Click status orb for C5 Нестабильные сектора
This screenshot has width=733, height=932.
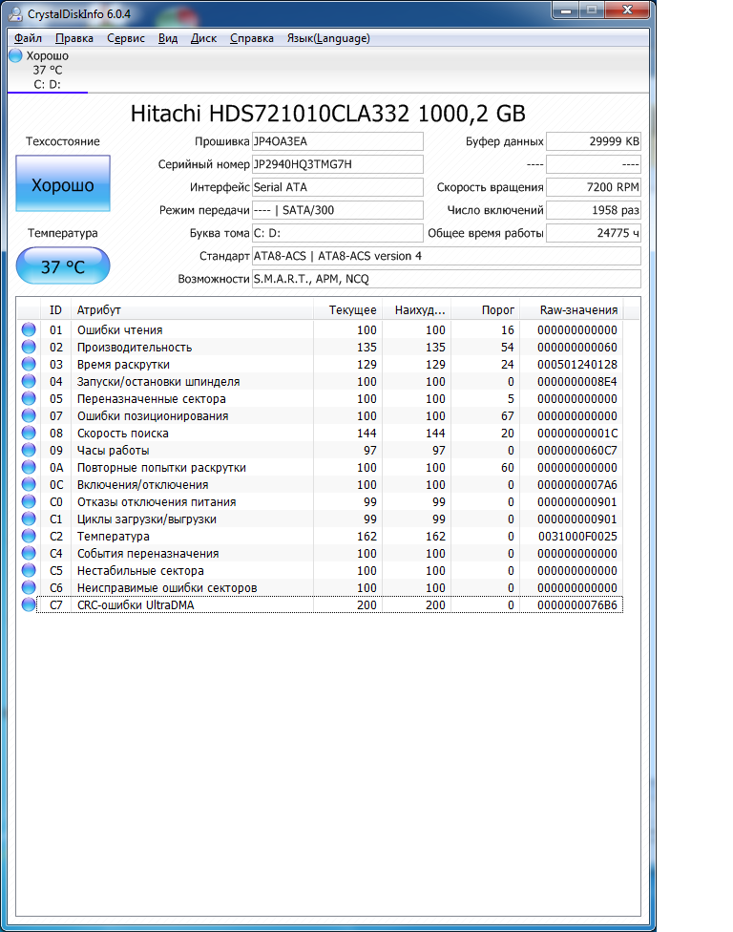29,571
